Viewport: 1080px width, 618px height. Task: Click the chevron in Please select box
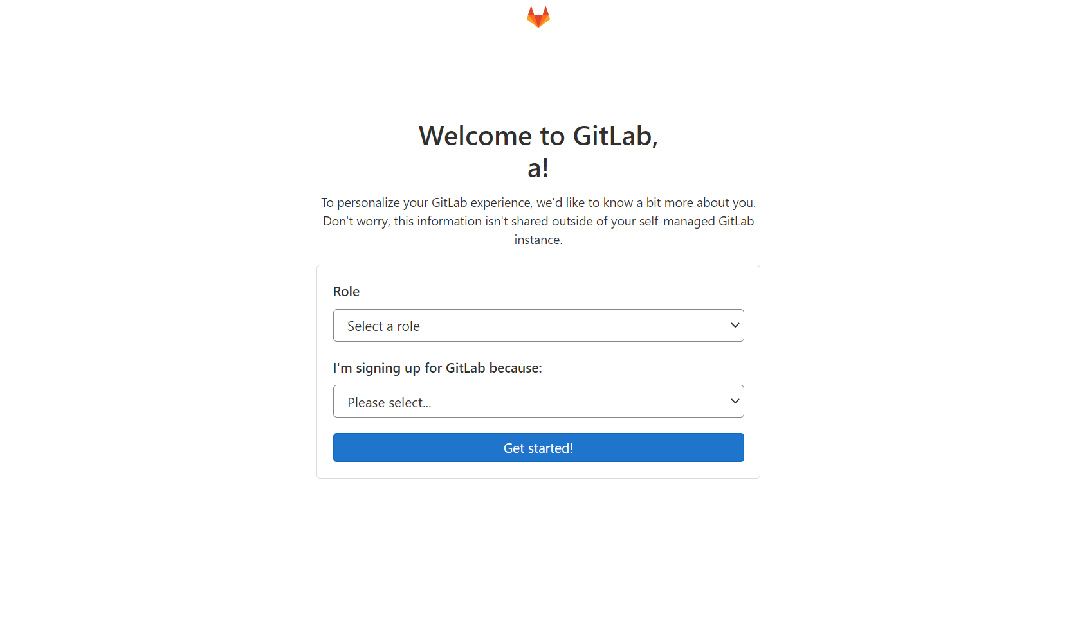click(x=735, y=402)
